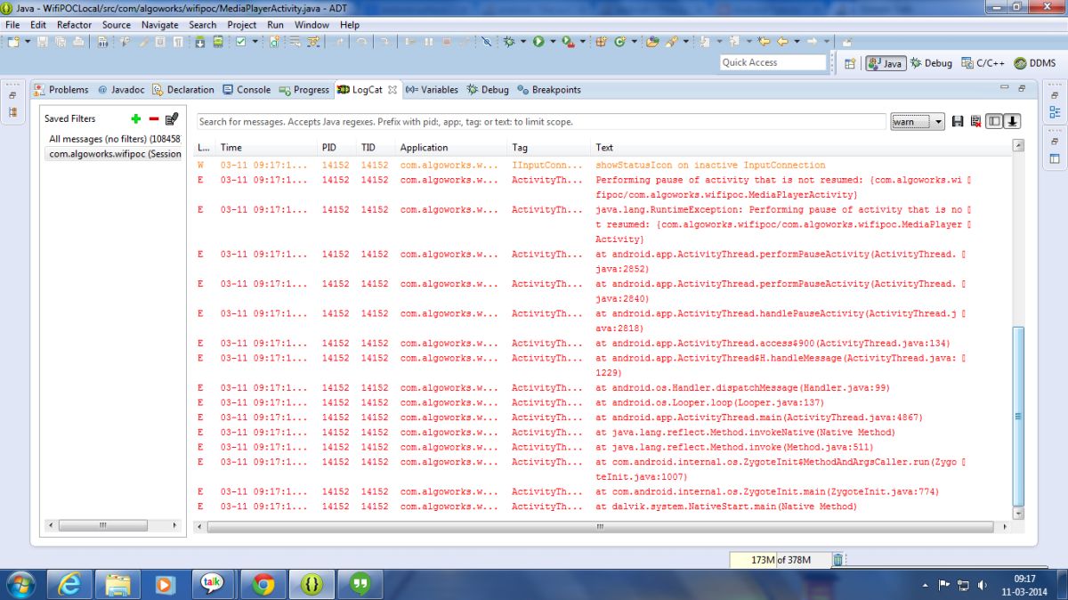
Task: Run garbage collector trash icon
Action: coord(837,560)
